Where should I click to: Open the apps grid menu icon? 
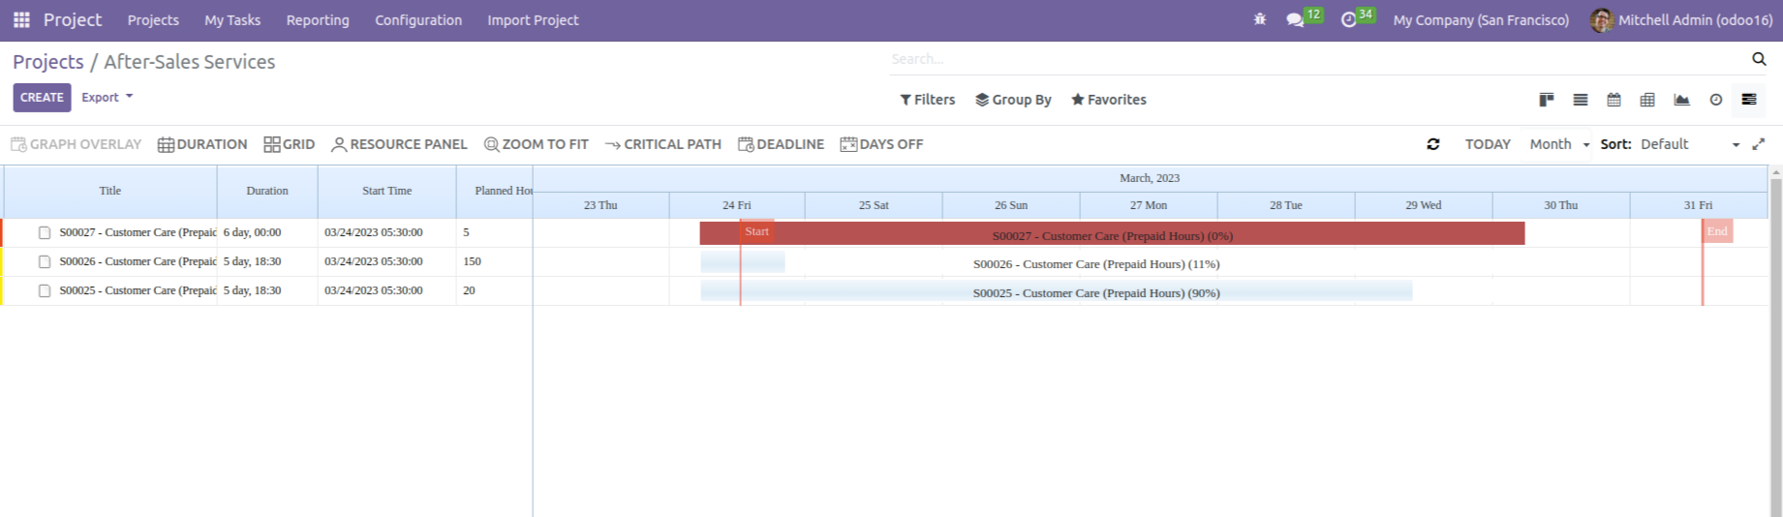[21, 19]
